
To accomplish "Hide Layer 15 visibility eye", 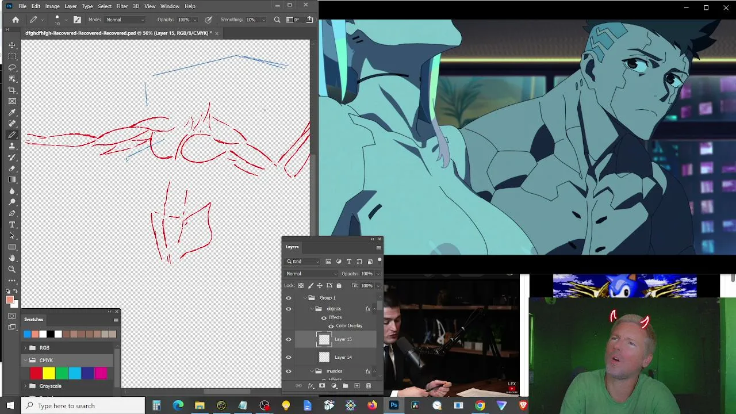I will point(289,339).
